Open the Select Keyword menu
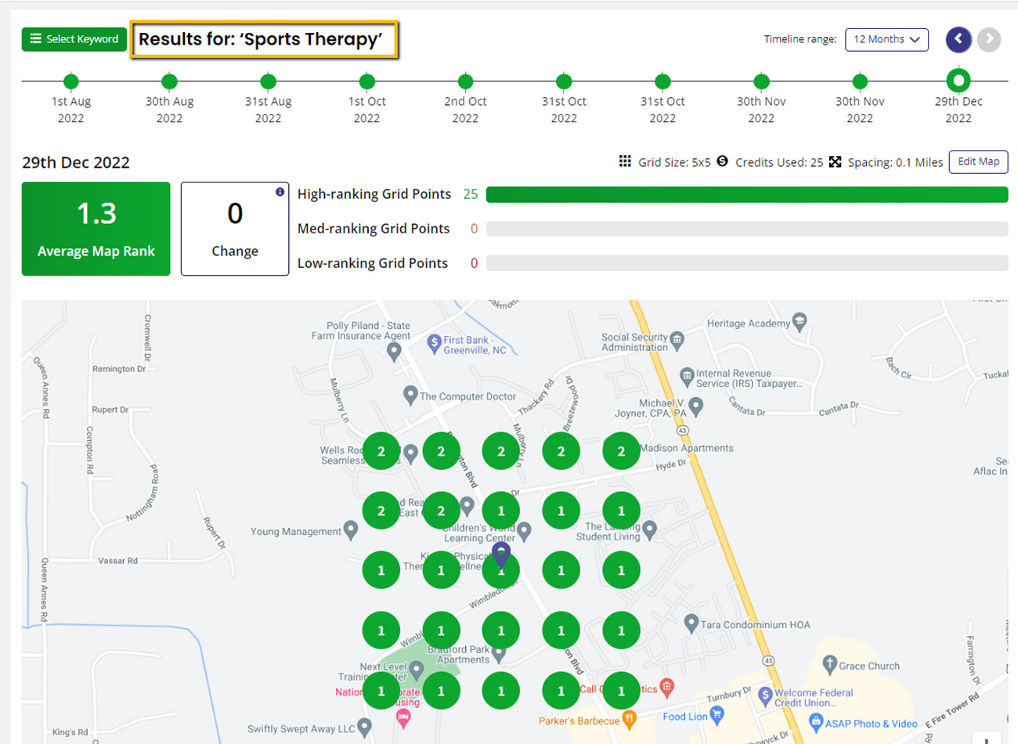This screenshot has height=744, width=1018. pos(74,39)
